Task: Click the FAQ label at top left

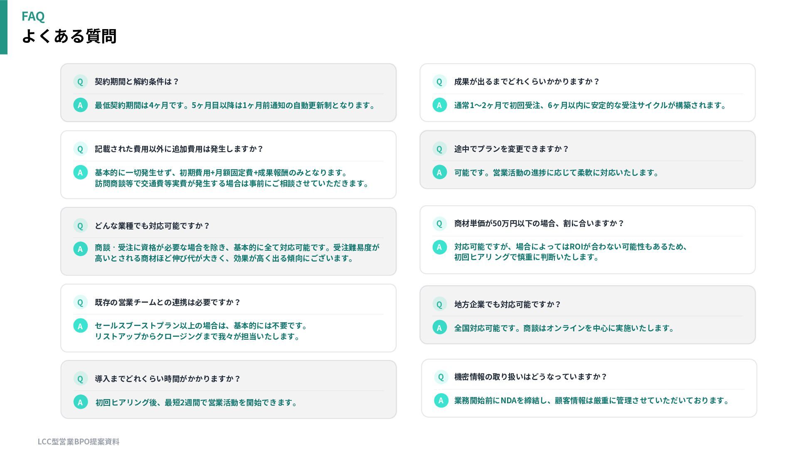Action: click(33, 16)
